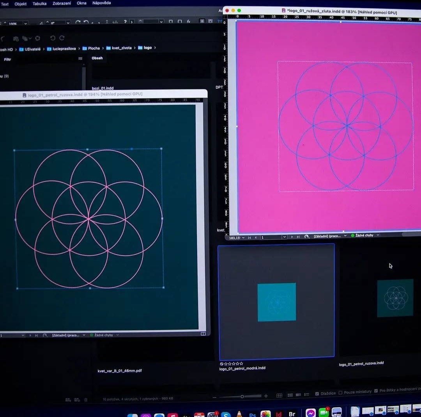
Task: Switch to the Obsah tab in Bridge
Action: 97,58
